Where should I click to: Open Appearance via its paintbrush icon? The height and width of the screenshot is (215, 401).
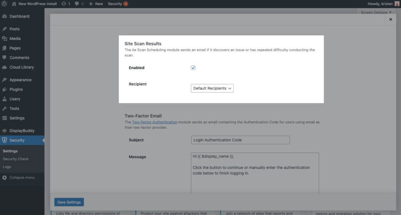[x=4, y=80]
